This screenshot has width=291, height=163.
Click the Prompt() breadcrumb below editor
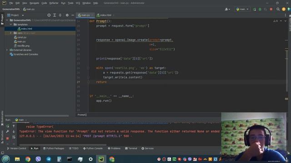coord(82,115)
